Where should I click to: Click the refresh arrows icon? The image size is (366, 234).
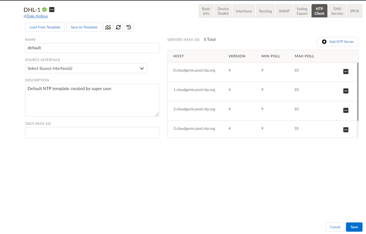click(118, 27)
